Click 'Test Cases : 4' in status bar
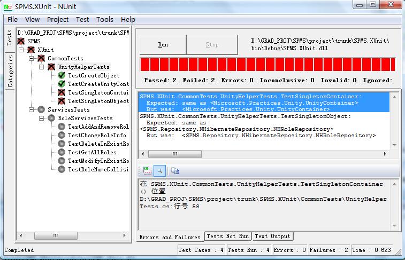The height and width of the screenshot is (260, 405). coord(201,250)
